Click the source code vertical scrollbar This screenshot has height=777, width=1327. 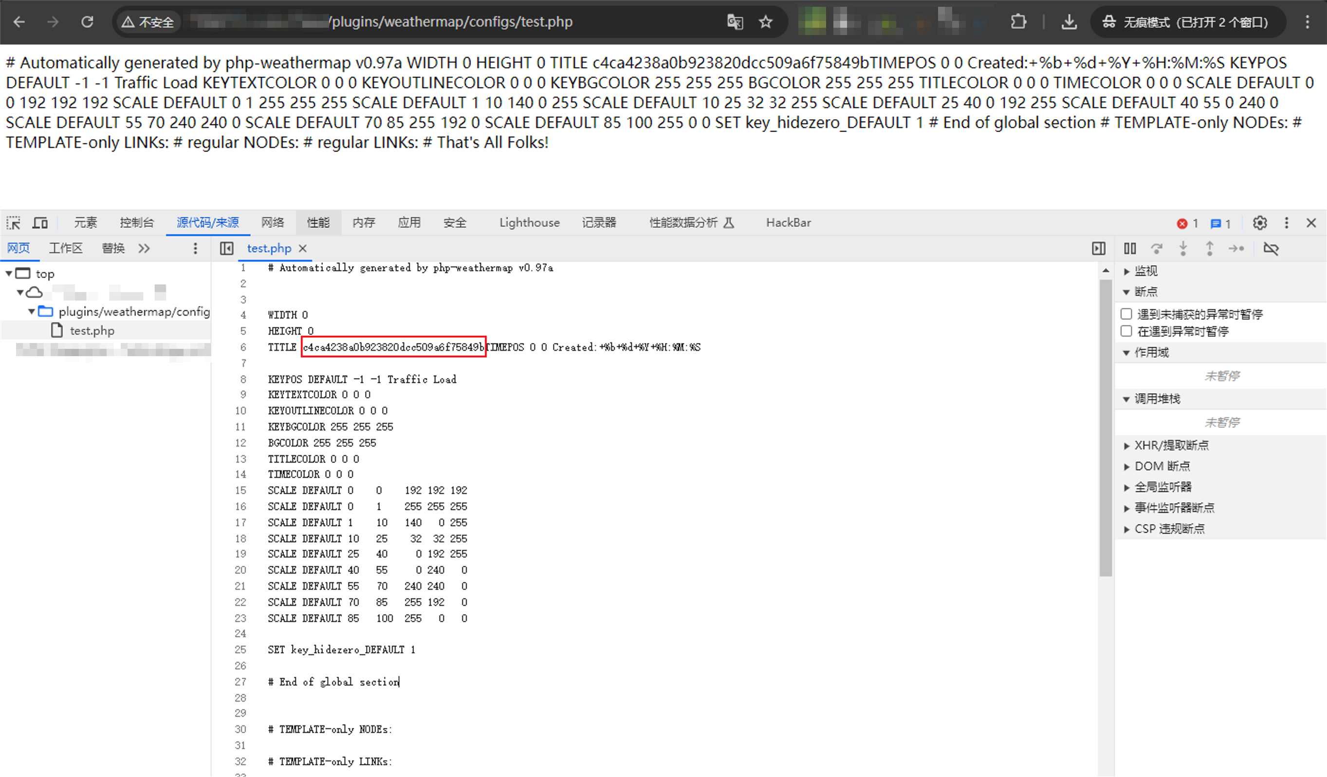(x=1106, y=428)
